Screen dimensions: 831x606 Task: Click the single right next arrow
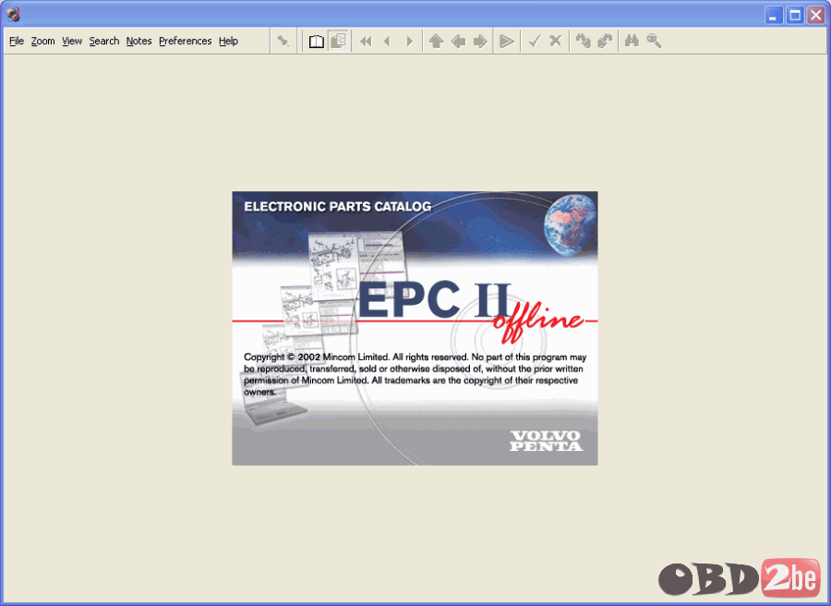409,41
